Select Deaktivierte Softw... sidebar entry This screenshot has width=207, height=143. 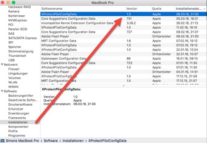click(23, 100)
